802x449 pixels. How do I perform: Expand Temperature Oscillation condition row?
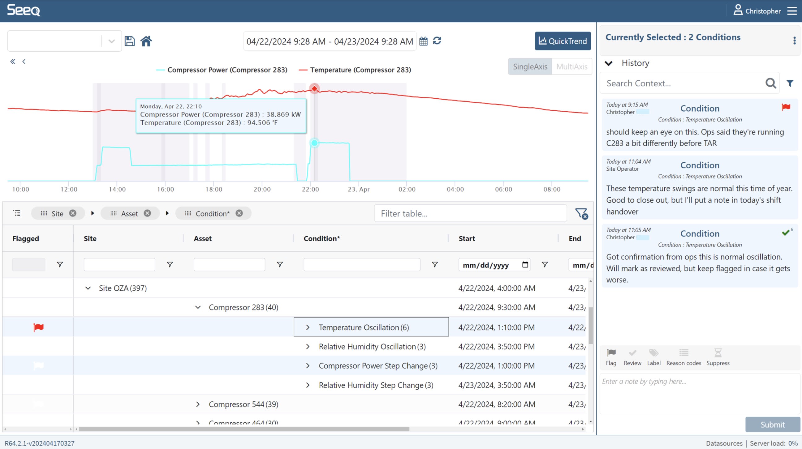[x=308, y=327]
